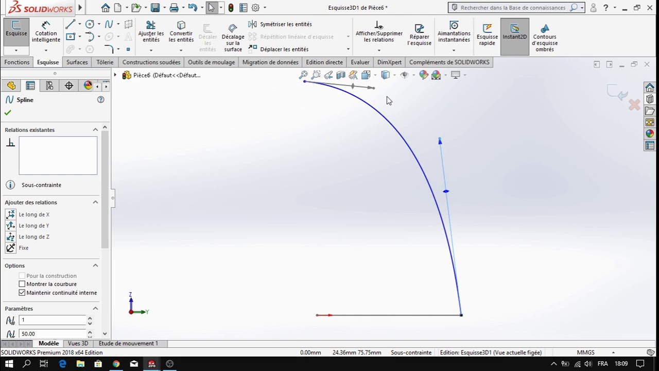Click Contours d'esquisse ombrés tool
This screenshot has height=371, width=659.
545,37
